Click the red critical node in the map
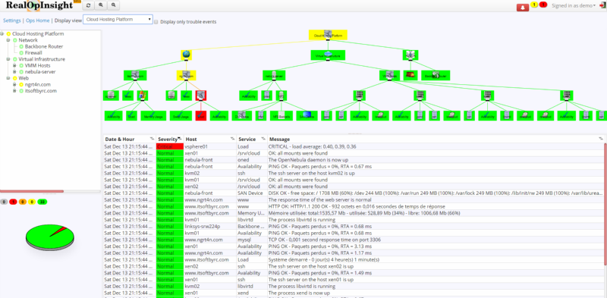Image resolution: width=607 pixels, height=298 pixels. point(200,115)
